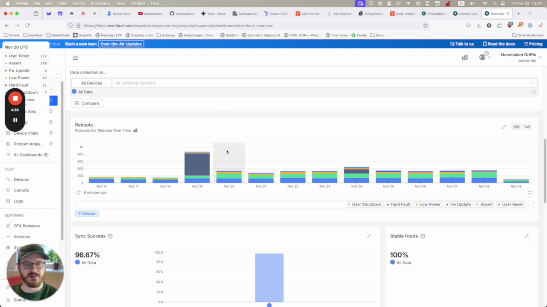Click pin icon next to Device Vitals
This screenshot has height=307, width=547.
click(51, 133)
